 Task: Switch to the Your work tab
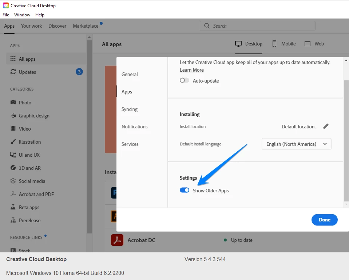31,26
